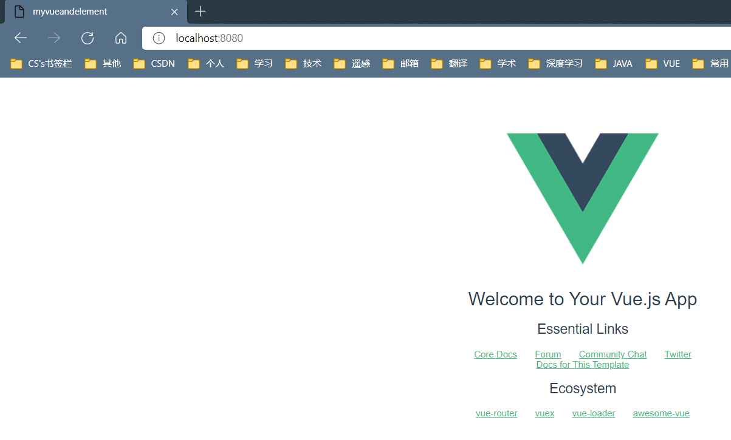View site info icon beside localhost
The height and width of the screenshot is (440, 731).
(159, 38)
